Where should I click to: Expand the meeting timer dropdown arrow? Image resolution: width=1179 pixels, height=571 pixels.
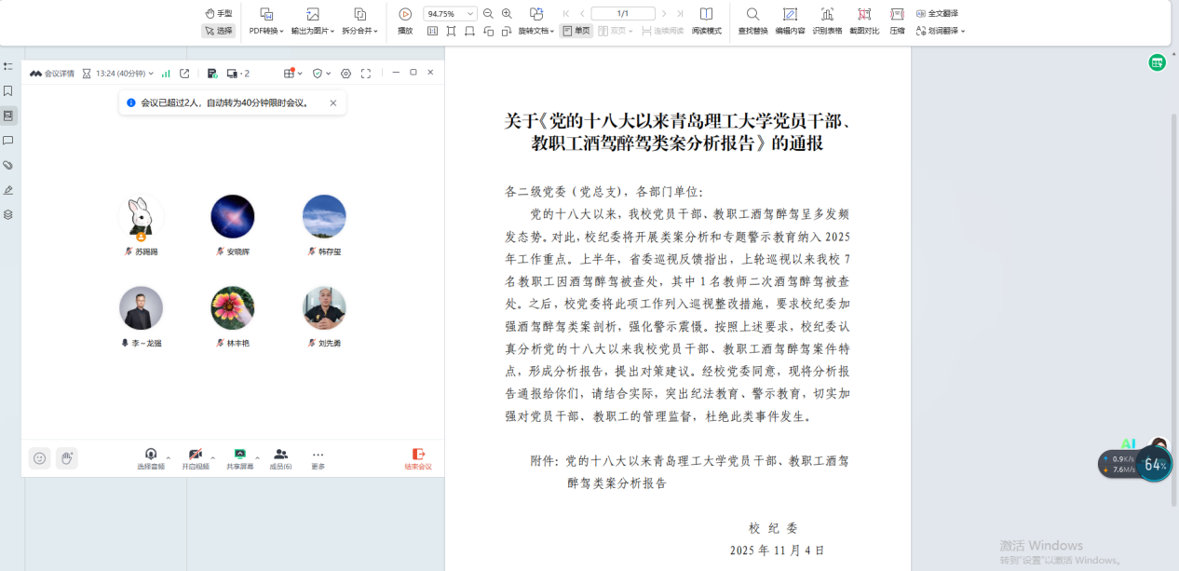point(151,74)
